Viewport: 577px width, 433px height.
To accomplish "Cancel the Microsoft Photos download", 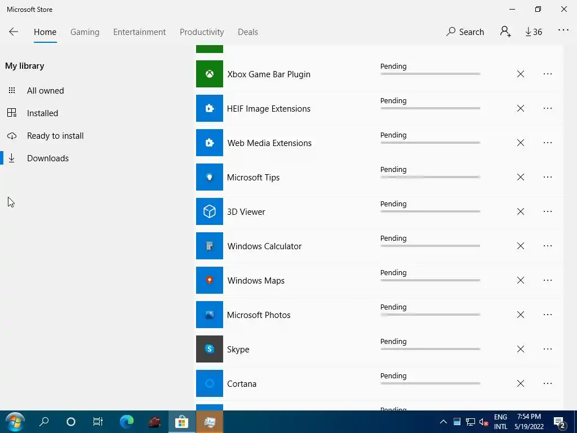I will coord(520,315).
